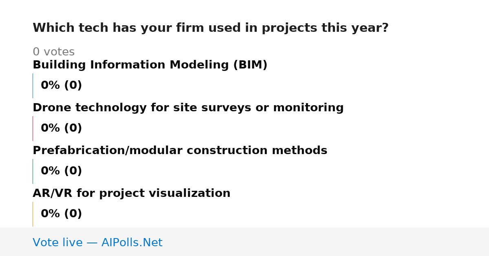Screen dimensions: 489x256
Task: Click the red bar under Drone technology
Action: [33, 128]
